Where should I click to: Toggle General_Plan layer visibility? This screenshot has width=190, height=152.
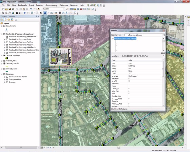[x=4, y=61]
